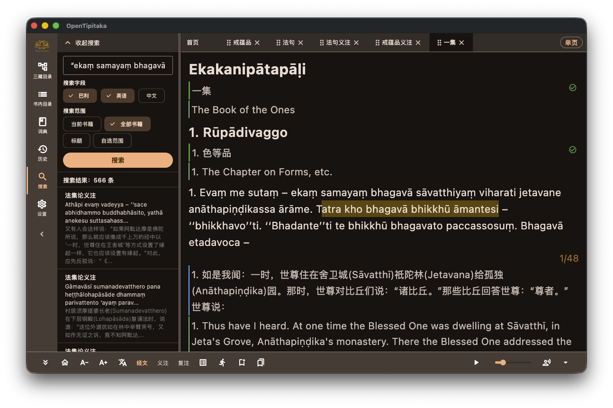Click the list view icon in bottom toolbar
This screenshot has height=408, width=613.
[x=203, y=363]
